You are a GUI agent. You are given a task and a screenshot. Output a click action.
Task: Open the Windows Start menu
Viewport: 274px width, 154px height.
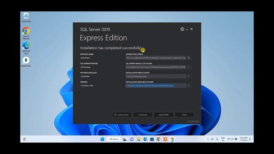(x=102, y=139)
